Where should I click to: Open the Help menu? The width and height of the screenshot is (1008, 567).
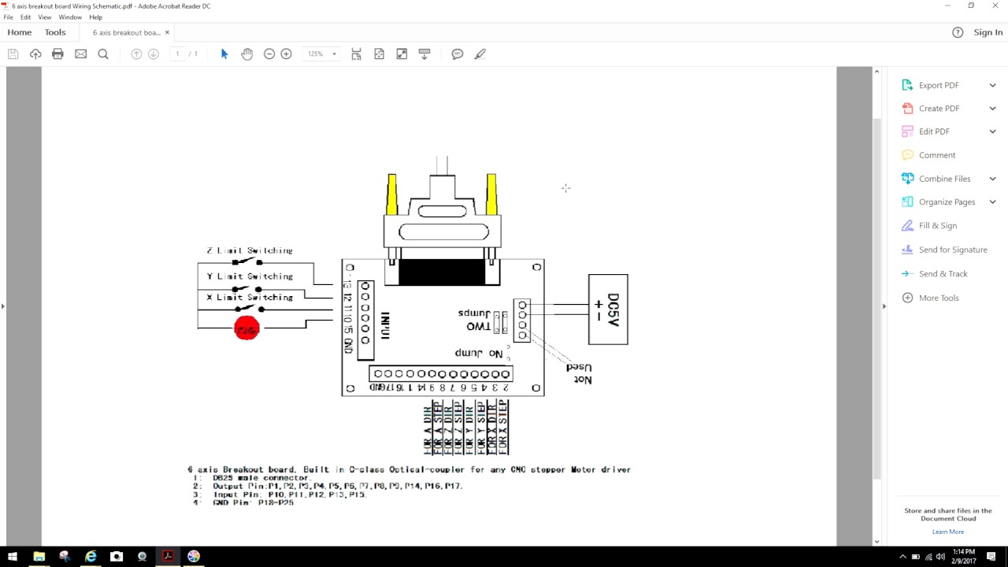click(96, 17)
